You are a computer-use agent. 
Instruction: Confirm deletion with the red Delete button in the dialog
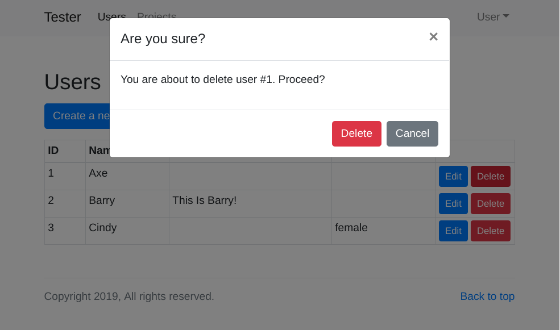(x=356, y=133)
